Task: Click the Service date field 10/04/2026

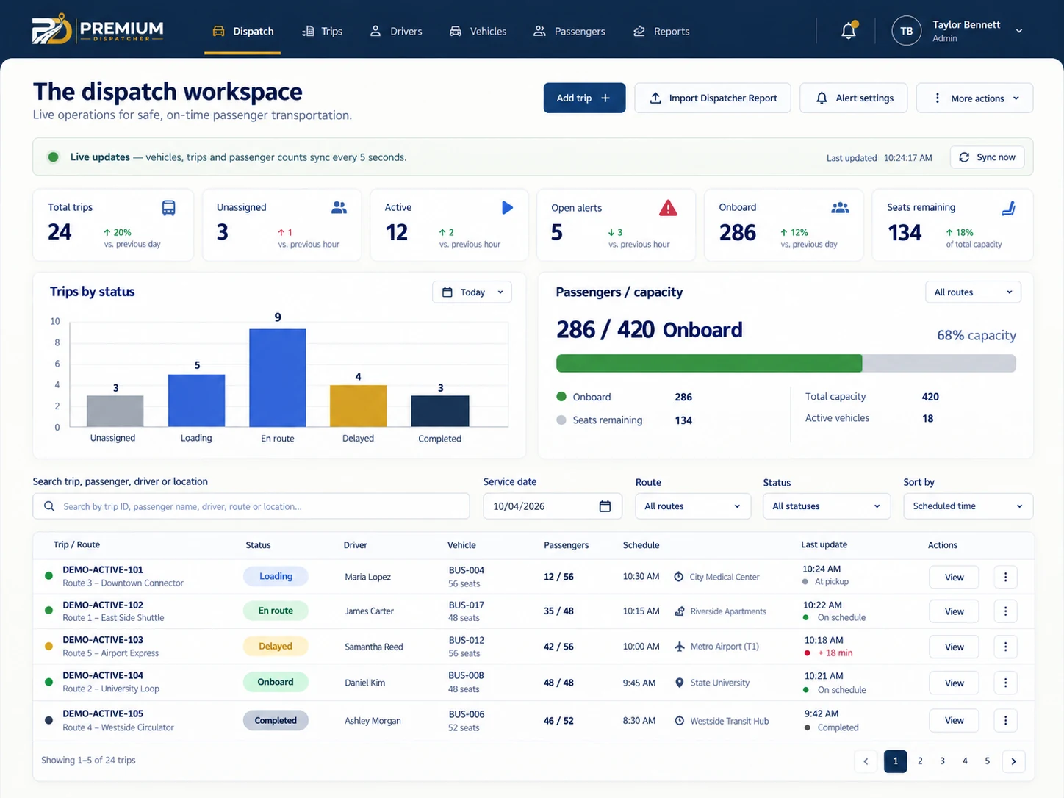Action: pyautogui.click(x=553, y=506)
